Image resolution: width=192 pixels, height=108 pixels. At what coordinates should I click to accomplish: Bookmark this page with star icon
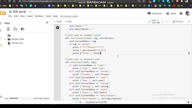[144, 1]
